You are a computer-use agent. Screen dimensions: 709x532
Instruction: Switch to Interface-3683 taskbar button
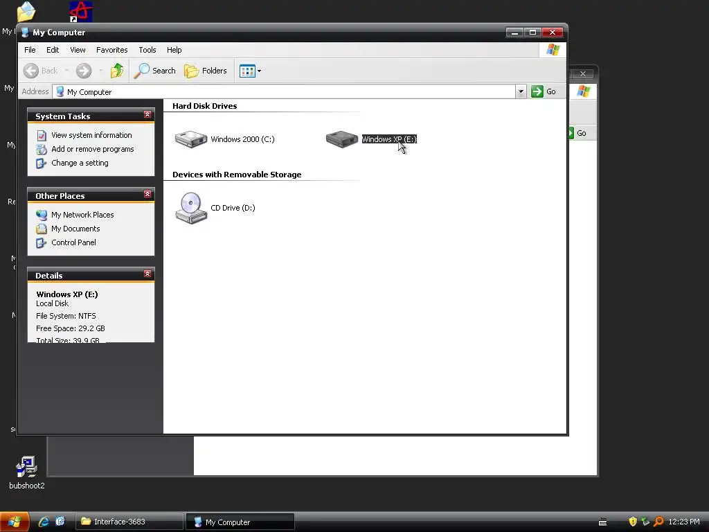129,522
